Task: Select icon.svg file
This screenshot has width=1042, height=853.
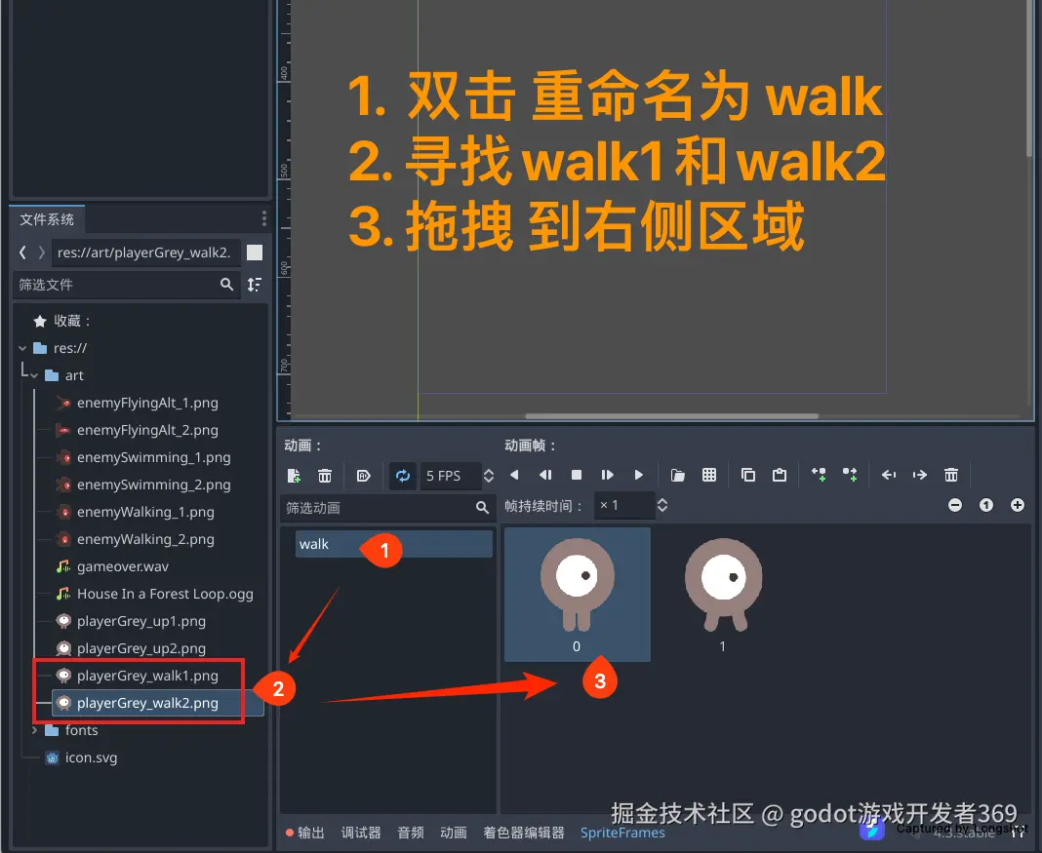Action: click(x=91, y=757)
